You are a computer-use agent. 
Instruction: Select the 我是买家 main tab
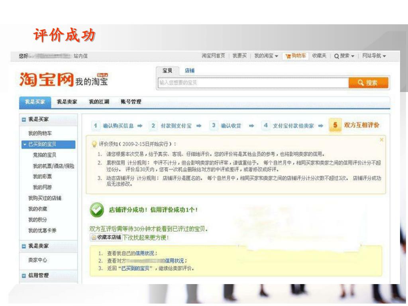pos(35,102)
